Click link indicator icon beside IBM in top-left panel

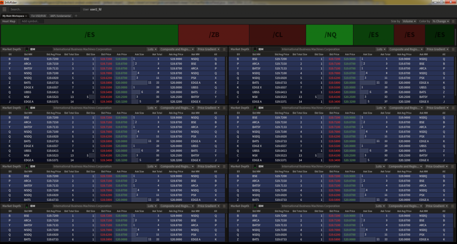coord(26,49)
